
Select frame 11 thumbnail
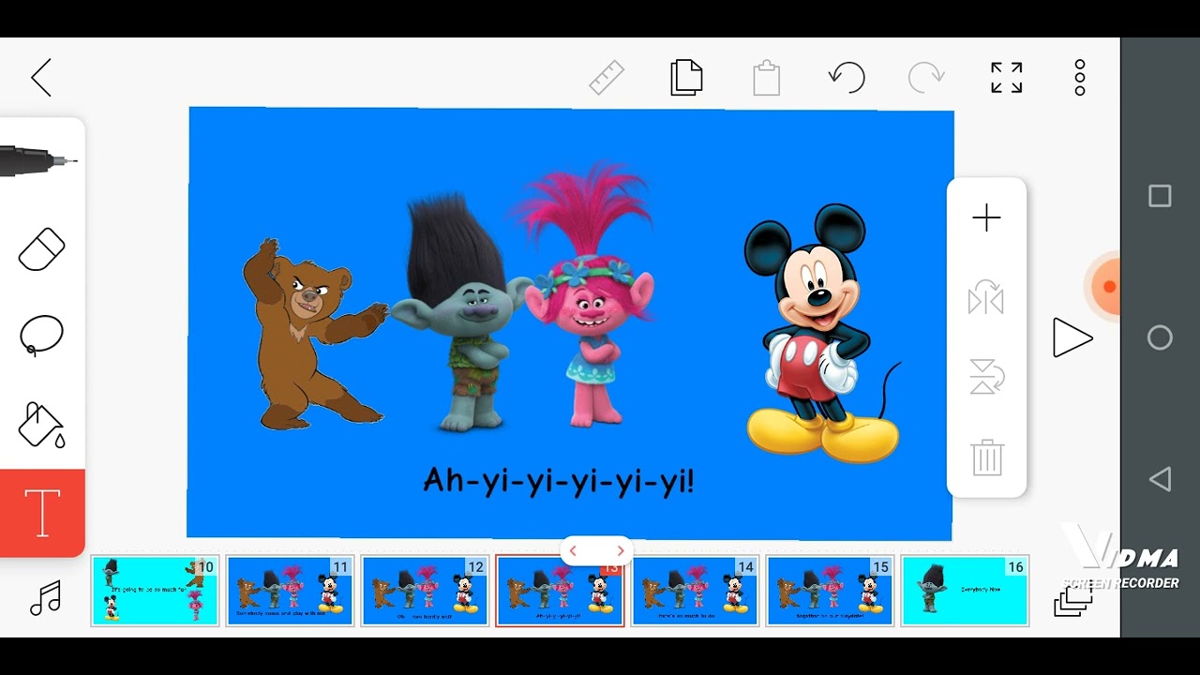[290, 591]
